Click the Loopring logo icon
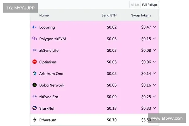This screenshot has width=189, height=126. click(34, 27)
